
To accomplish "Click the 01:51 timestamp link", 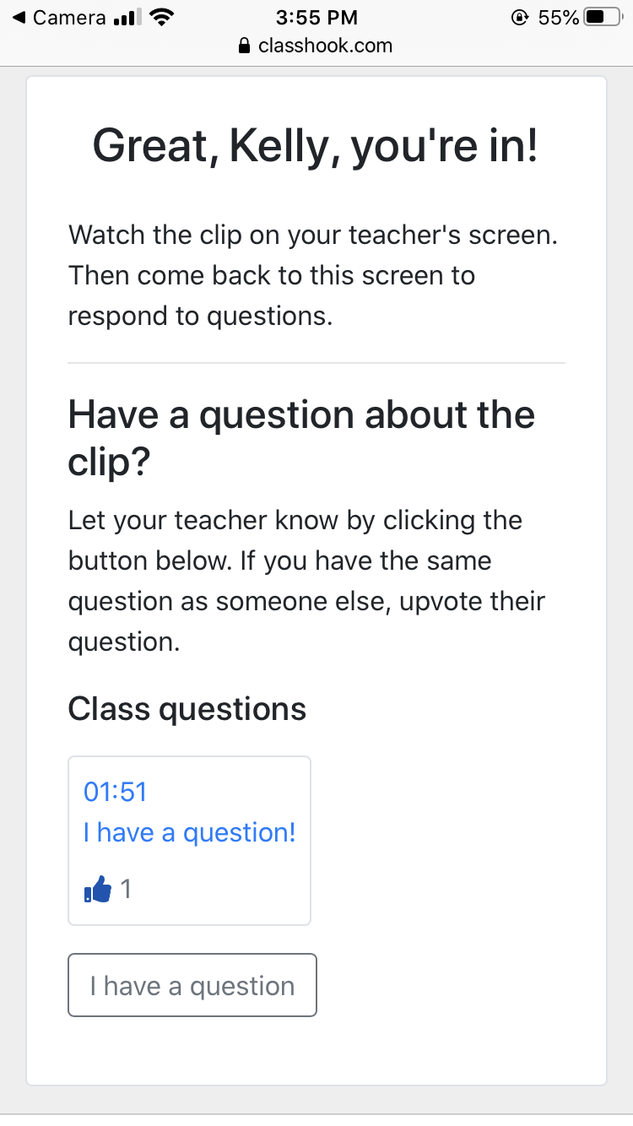I will 116,792.
